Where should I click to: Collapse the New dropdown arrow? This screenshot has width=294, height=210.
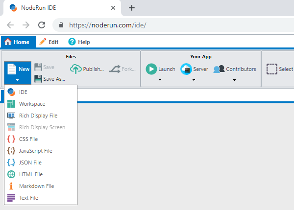pos(18,80)
